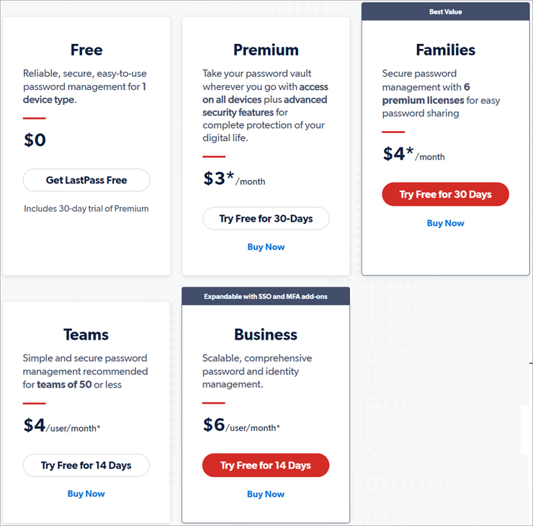Click the Teams plan title
The height and width of the screenshot is (526, 533).
point(86,335)
